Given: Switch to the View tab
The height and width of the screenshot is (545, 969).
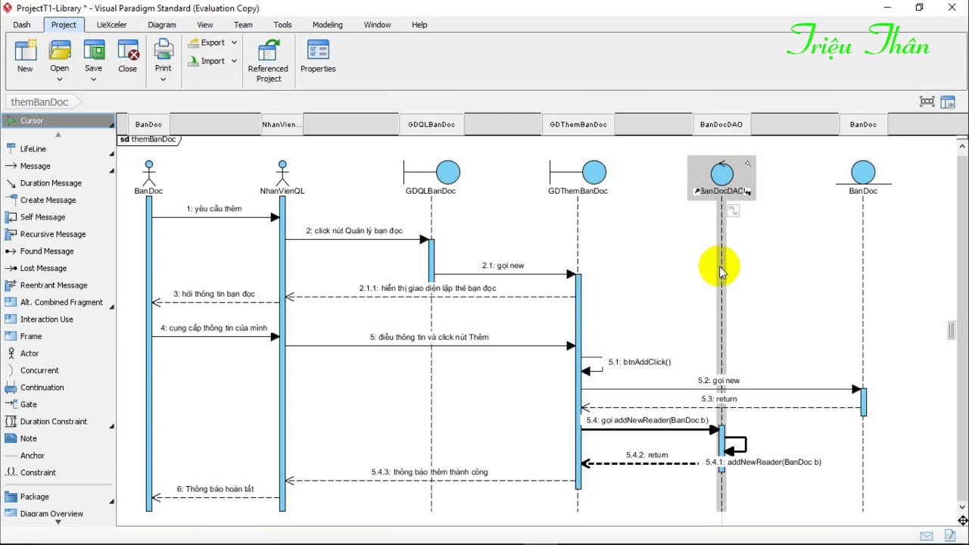Looking at the screenshot, I should (x=205, y=25).
